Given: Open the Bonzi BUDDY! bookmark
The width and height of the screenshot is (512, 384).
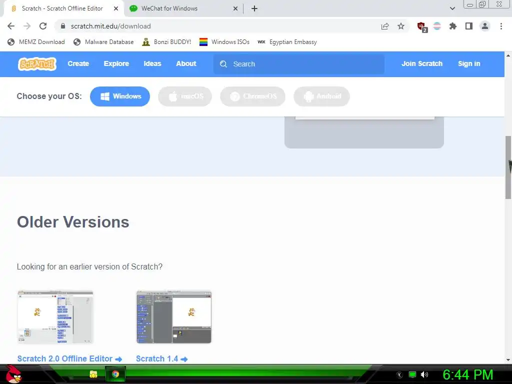Looking at the screenshot, I should [x=166, y=42].
